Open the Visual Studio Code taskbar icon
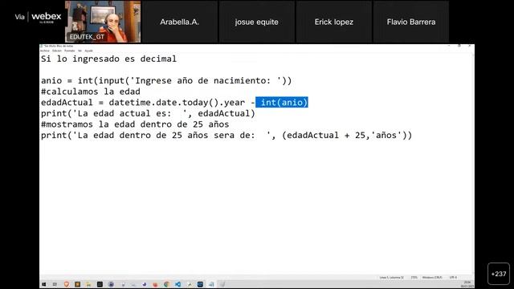The width and height of the screenshot is (514, 289). point(177,284)
